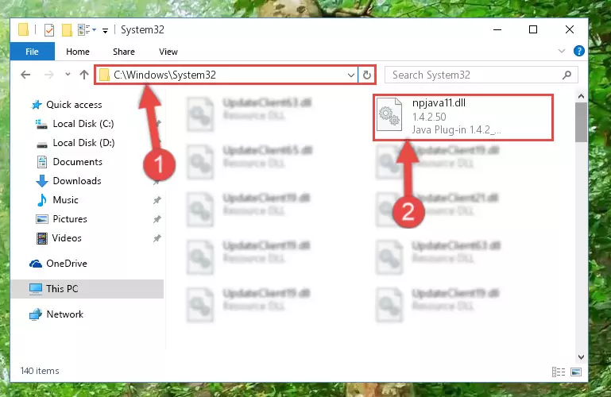
Task: Open the File menu tab
Action: (x=33, y=52)
